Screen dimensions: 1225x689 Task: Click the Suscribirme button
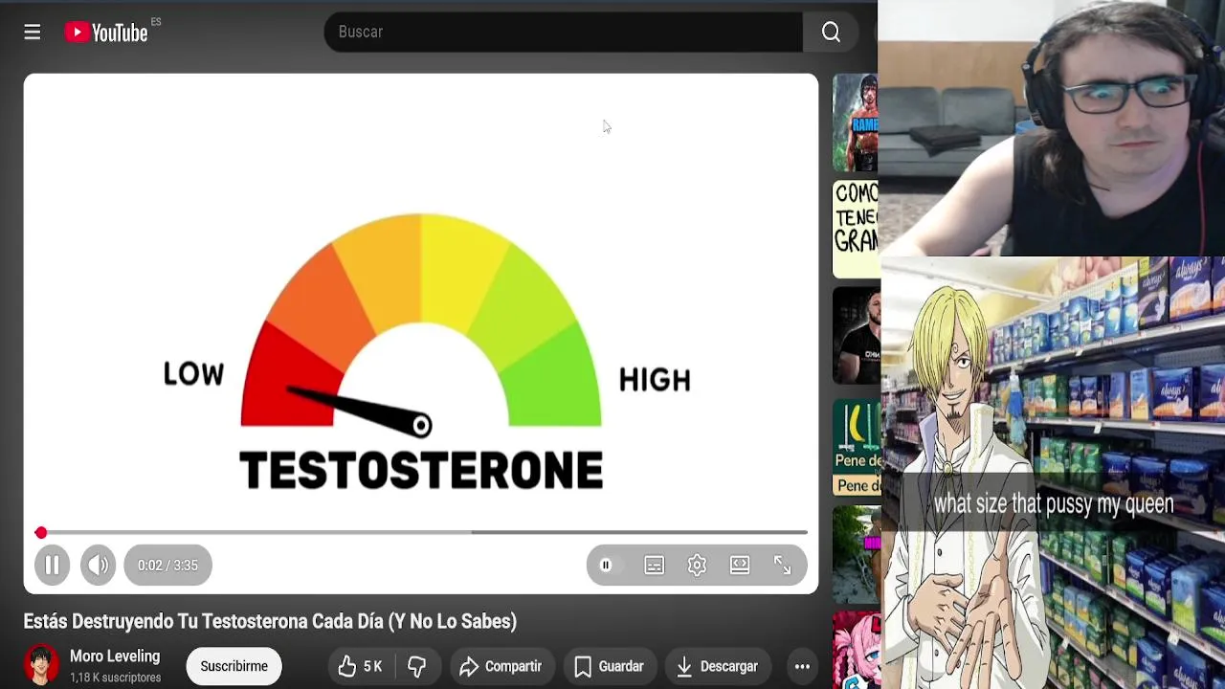click(x=234, y=666)
